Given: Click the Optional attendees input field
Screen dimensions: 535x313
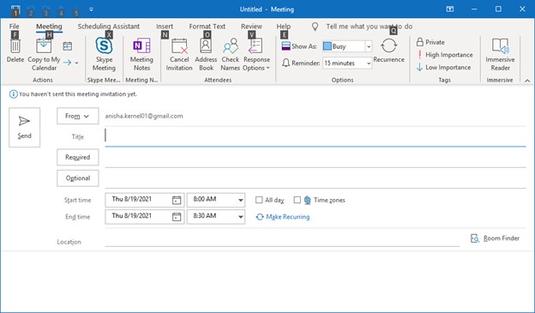Looking at the screenshot, I should (x=316, y=178).
